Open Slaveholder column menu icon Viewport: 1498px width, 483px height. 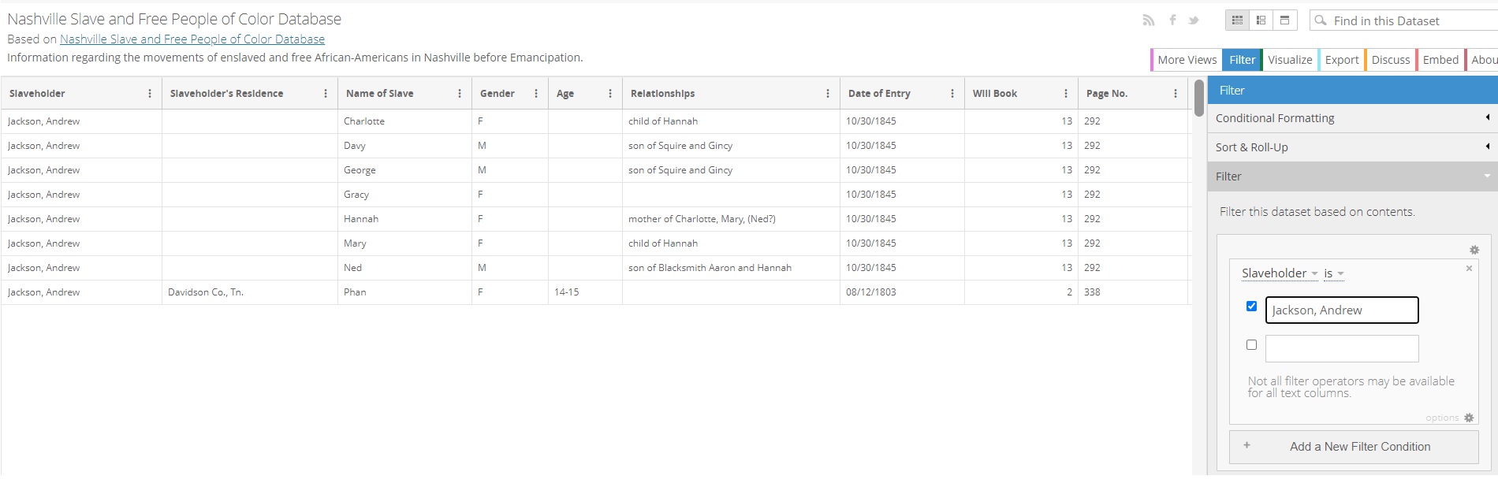pos(150,94)
